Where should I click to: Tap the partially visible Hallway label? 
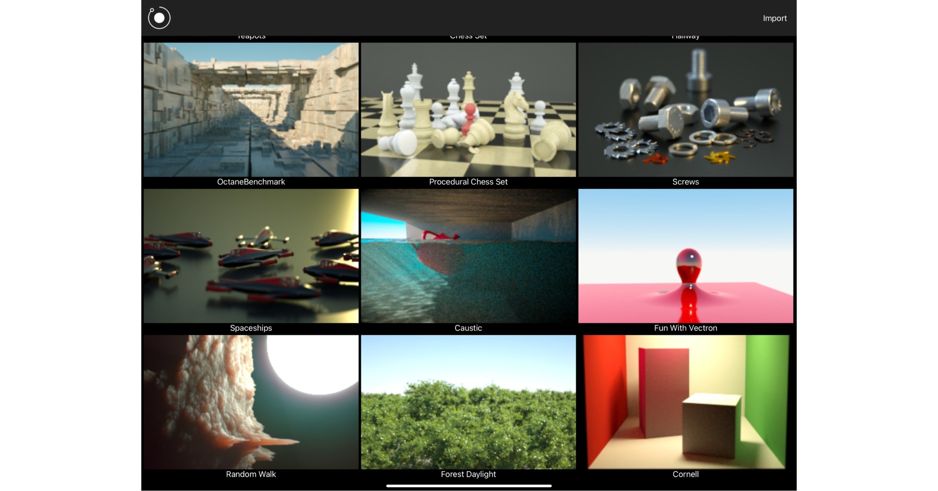(686, 36)
